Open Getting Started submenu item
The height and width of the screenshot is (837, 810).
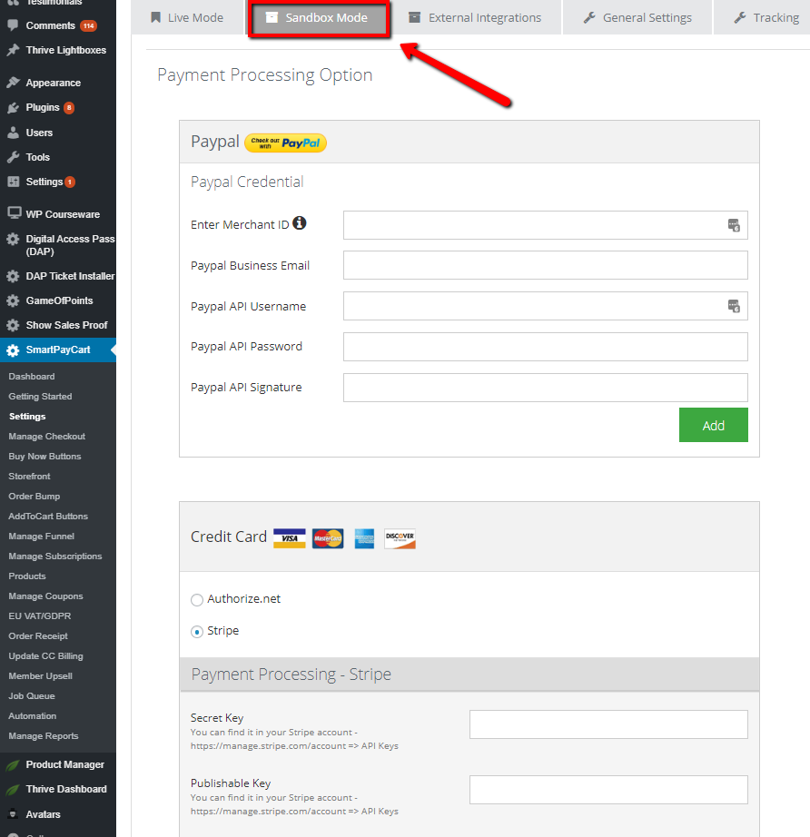tap(40, 397)
